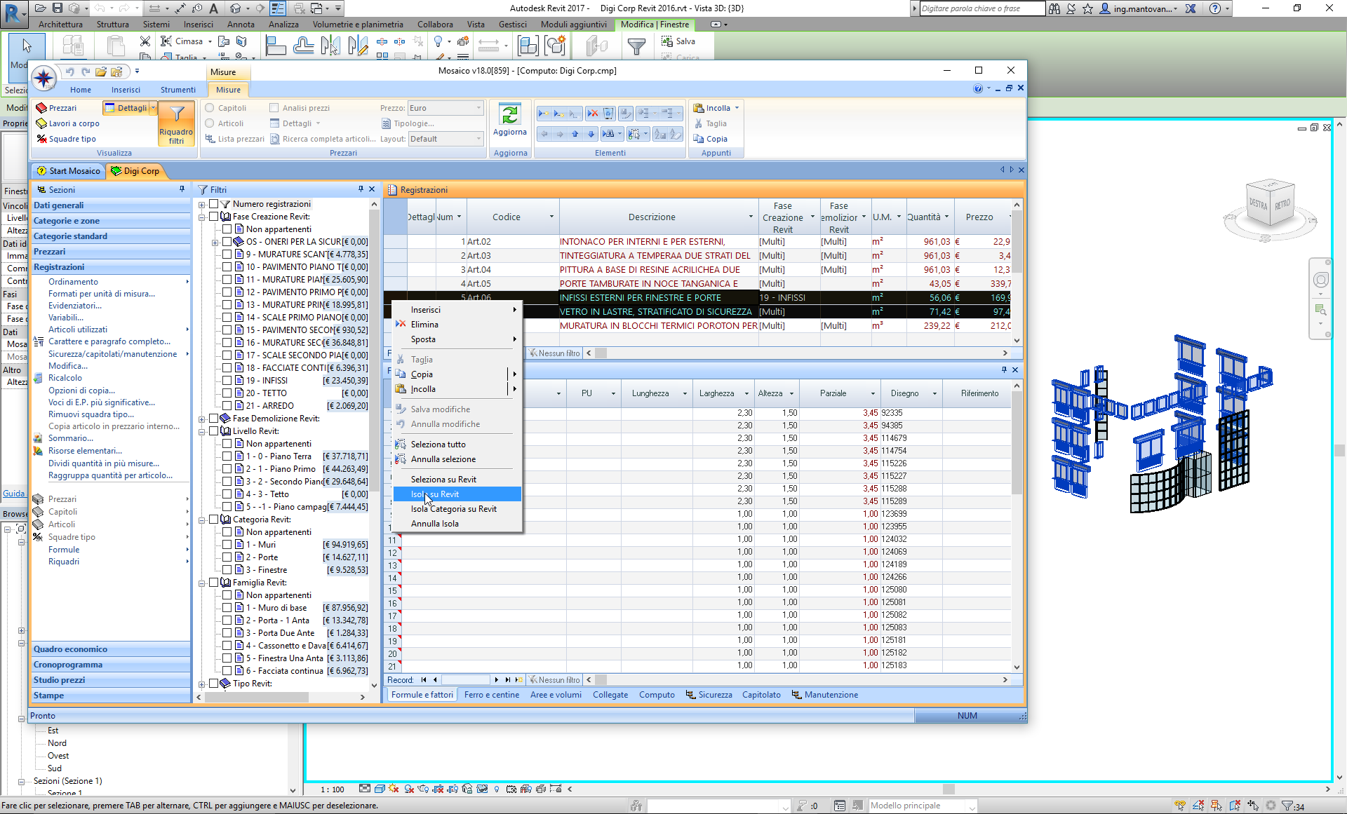Image resolution: width=1347 pixels, height=814 pixels.
Task: Click the Prezzari icon in Visualizza group
Action: [41, 108]
